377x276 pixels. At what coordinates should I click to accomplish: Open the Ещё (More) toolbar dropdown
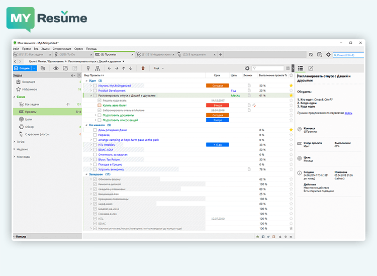pyautogui.click(x=158, y=68)
